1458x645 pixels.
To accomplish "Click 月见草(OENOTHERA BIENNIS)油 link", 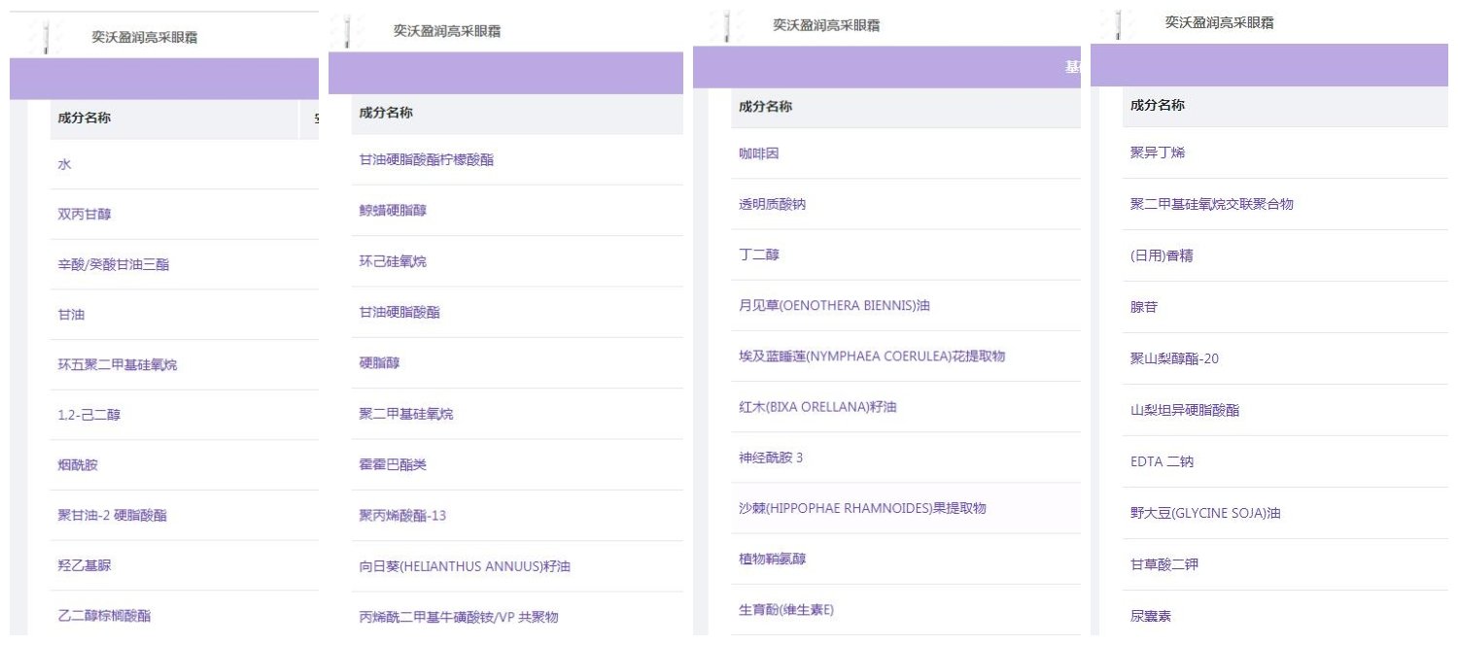I will point(834,306).
